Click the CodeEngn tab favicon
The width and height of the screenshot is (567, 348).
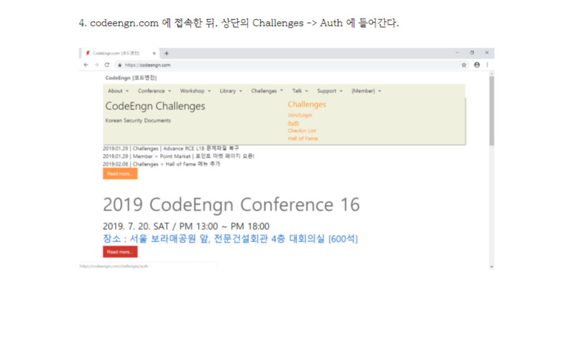click(x=87, y=53)
